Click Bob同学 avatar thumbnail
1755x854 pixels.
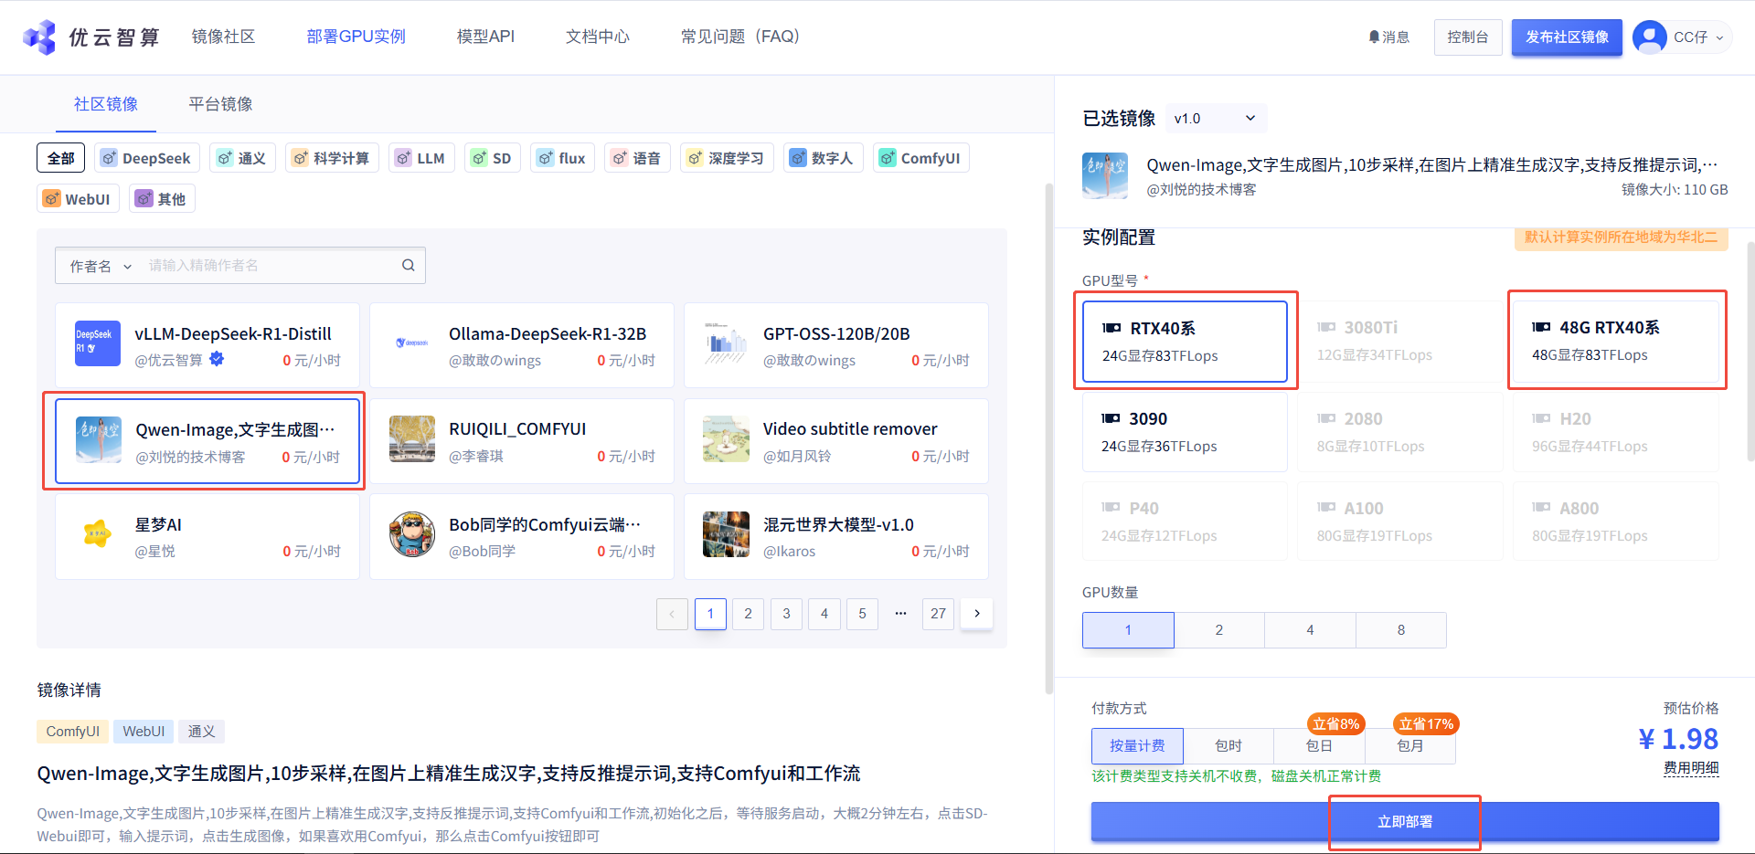[x=411, y=534]
